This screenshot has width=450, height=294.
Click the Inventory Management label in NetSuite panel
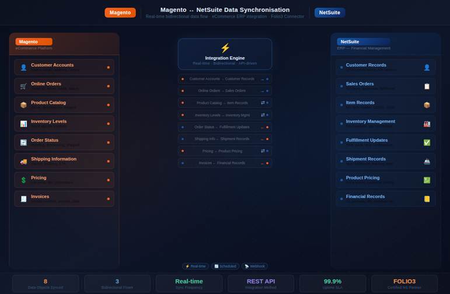[x=371, y=121]
